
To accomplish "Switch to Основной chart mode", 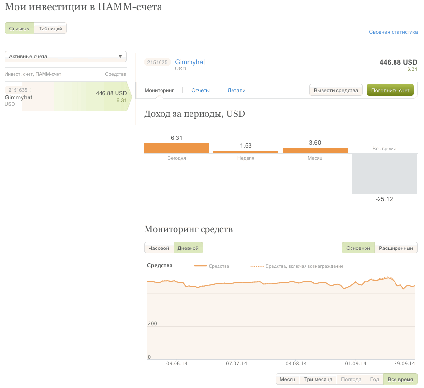I will [358, 248].
